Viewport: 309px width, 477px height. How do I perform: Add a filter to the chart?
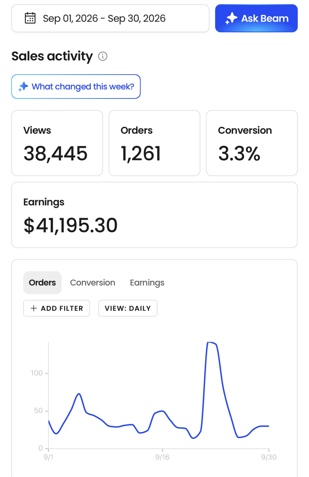pyautogui.click(x=56, y=308)
